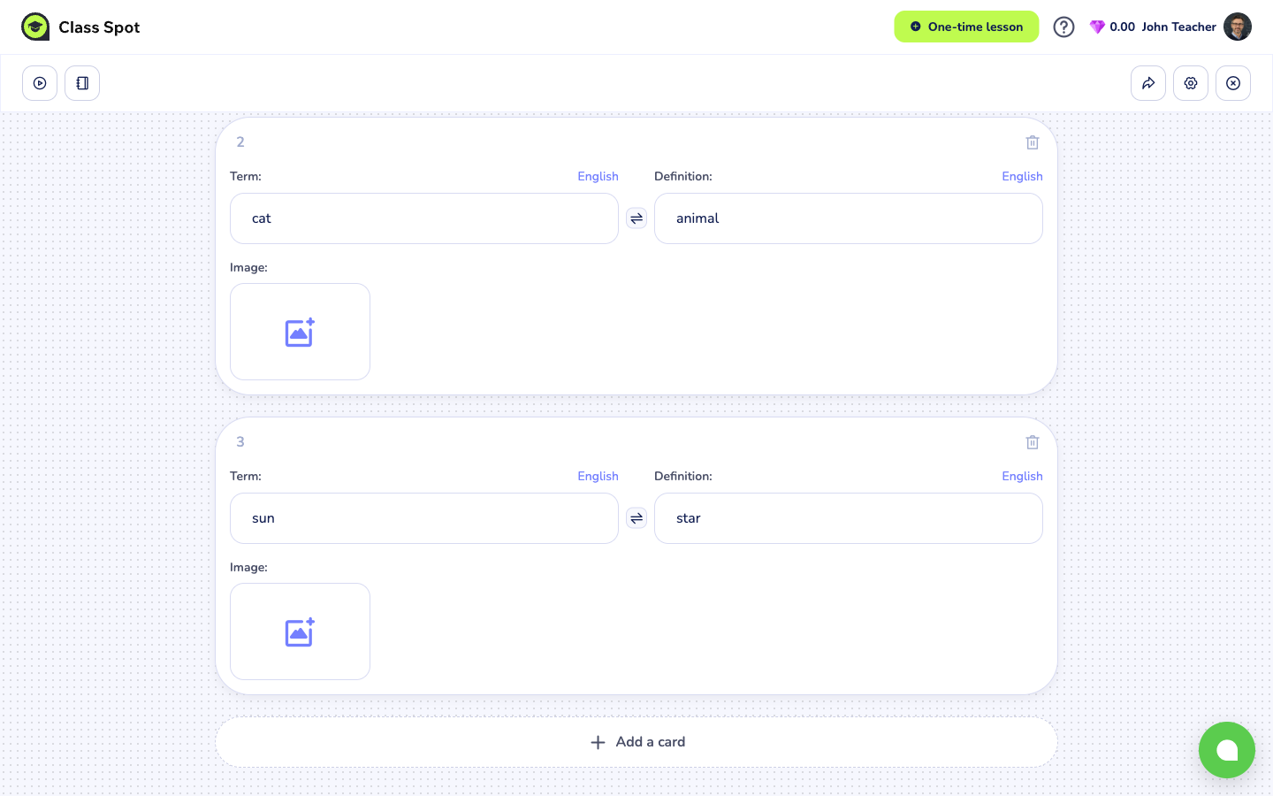
Task: Click the purple diamond balance icon
Action: tap(1097, 27)
